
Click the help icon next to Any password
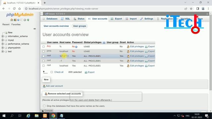(76, 47)
